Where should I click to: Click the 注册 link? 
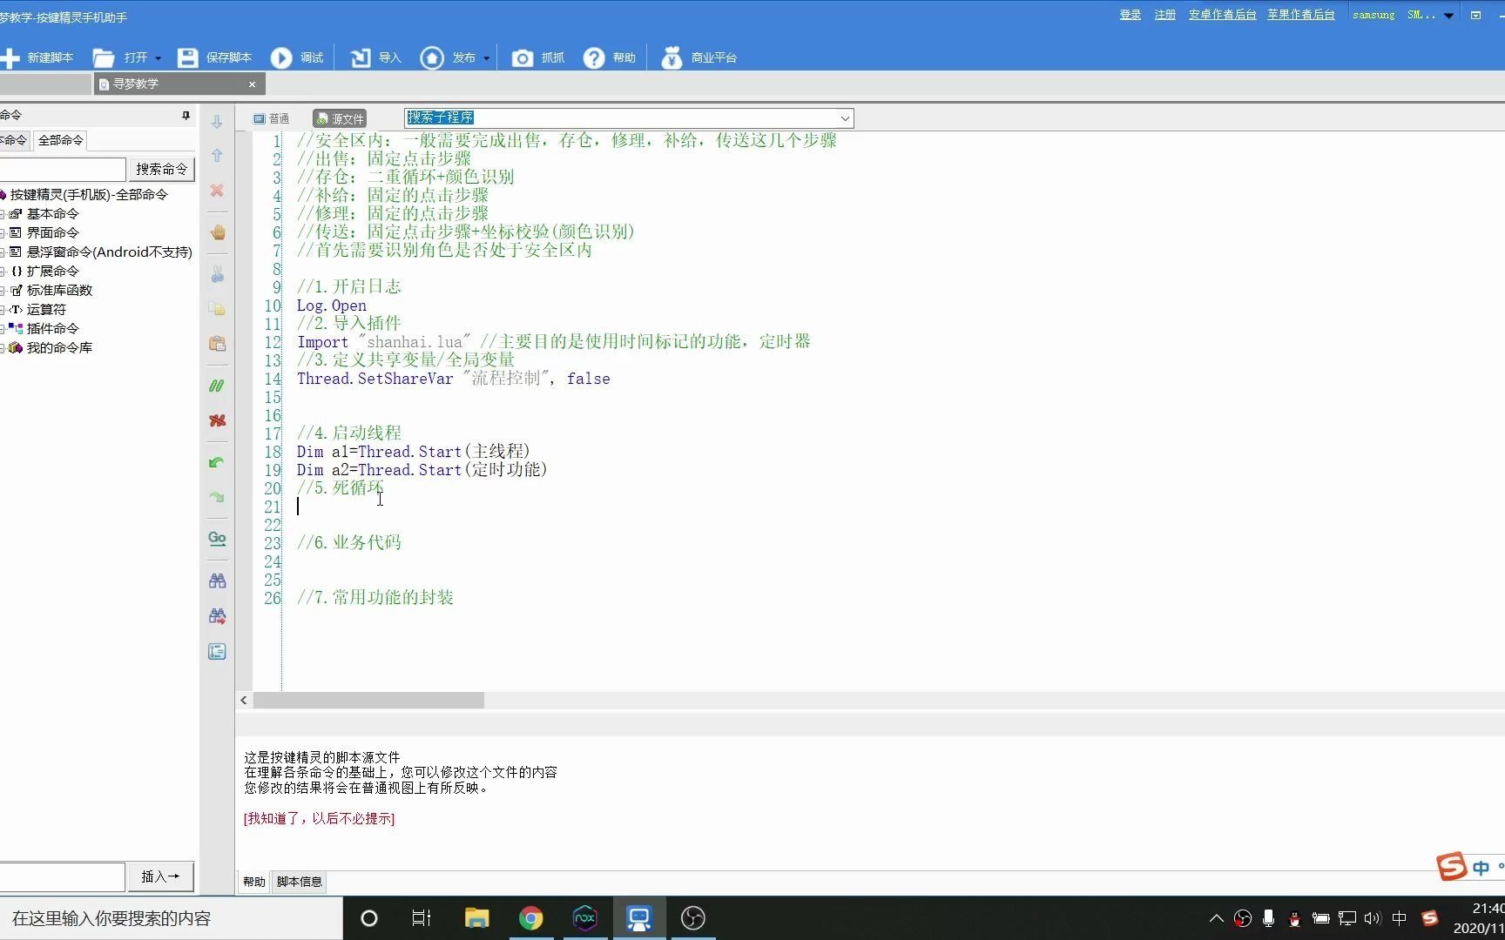(1164, 15)
